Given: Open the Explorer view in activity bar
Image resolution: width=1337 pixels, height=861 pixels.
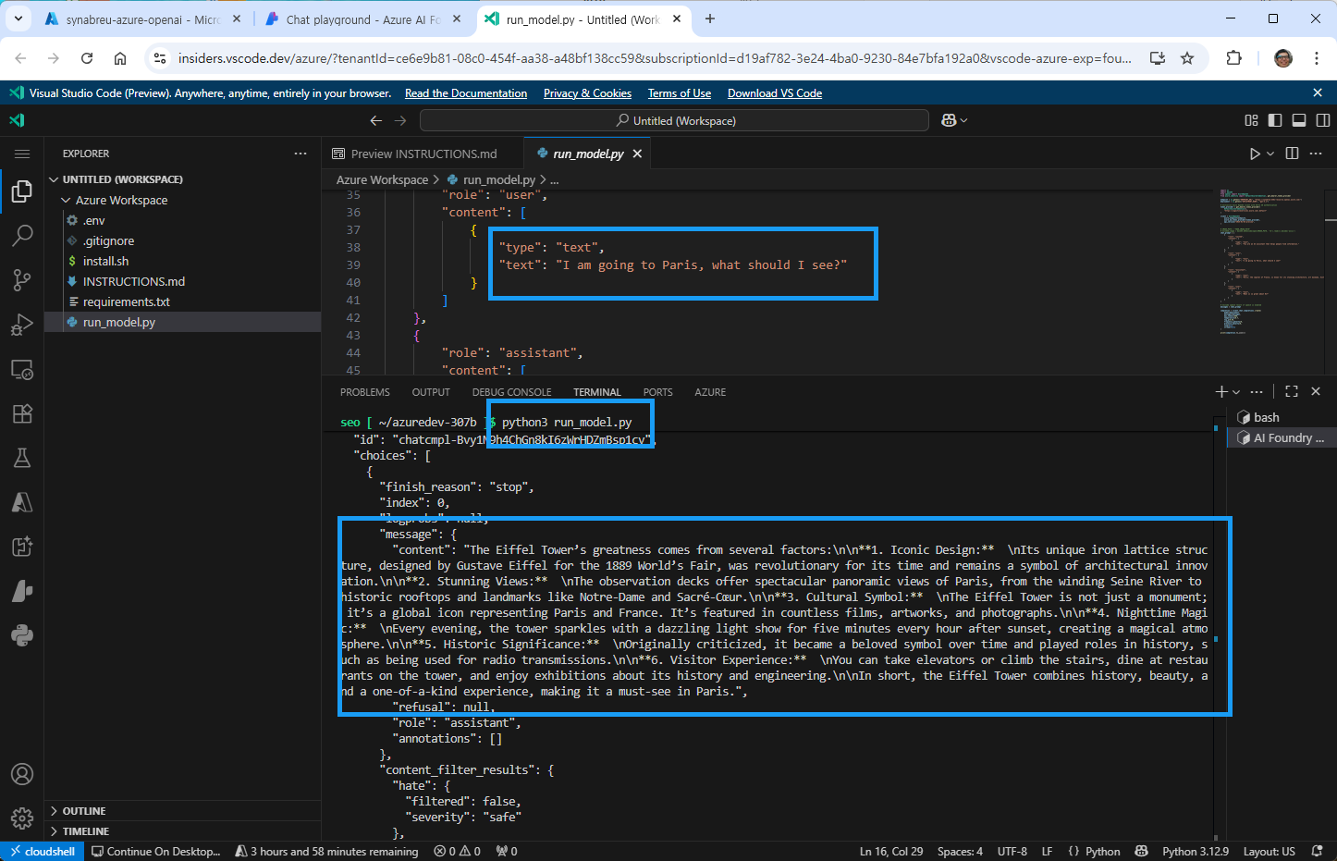Looking at the screenshot, I should [x=22, y=191].
